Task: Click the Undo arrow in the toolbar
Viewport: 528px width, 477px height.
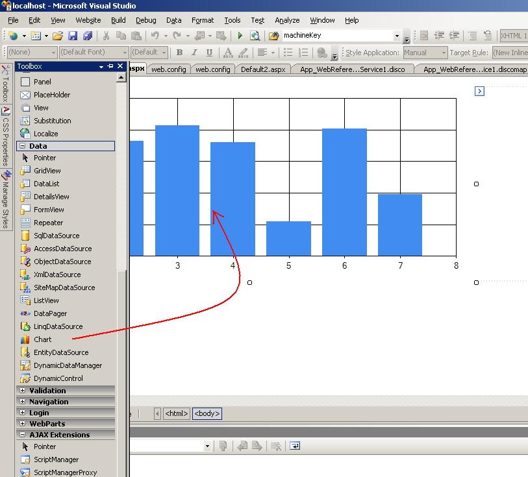Action: pyautogui.click(x=155, y=35)
